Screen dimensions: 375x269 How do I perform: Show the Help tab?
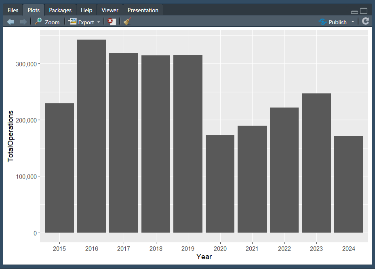click(86, 10)
